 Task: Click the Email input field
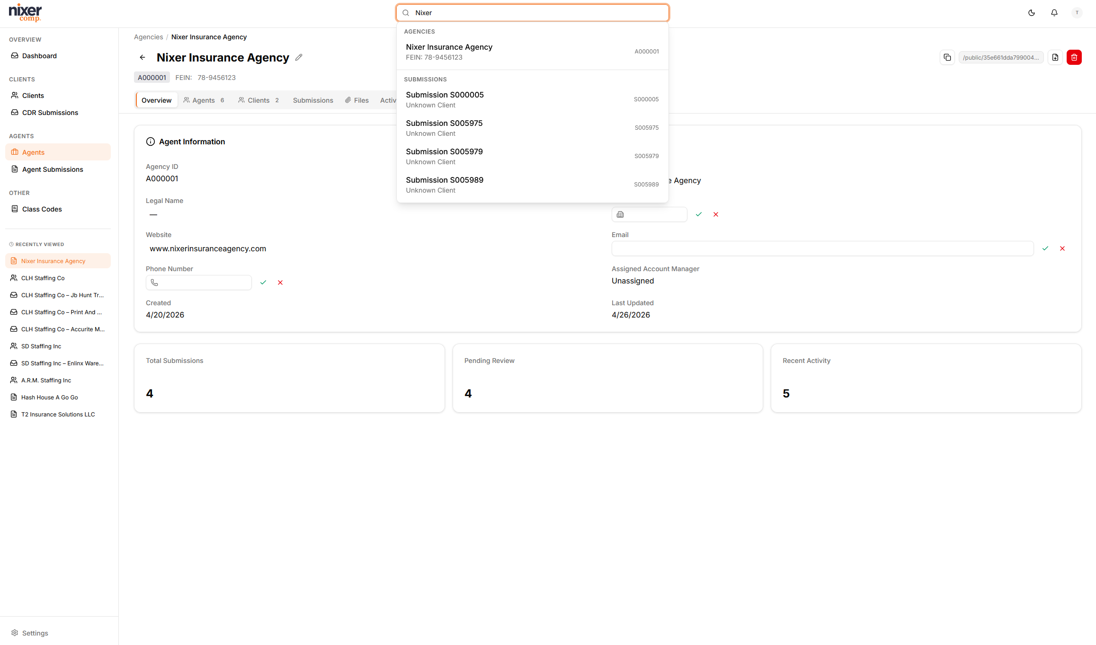click(x=823, y=248)
